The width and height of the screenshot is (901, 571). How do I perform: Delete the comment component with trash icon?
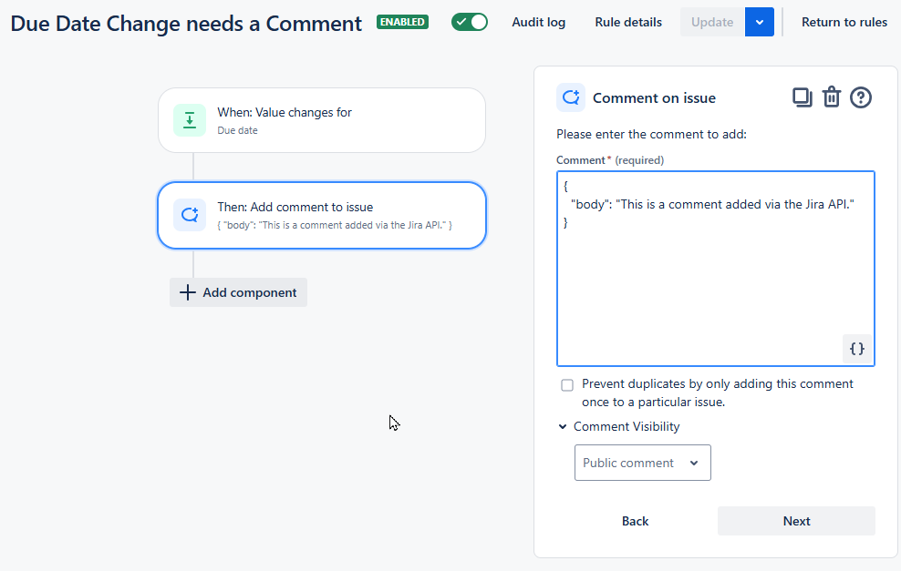832,97
